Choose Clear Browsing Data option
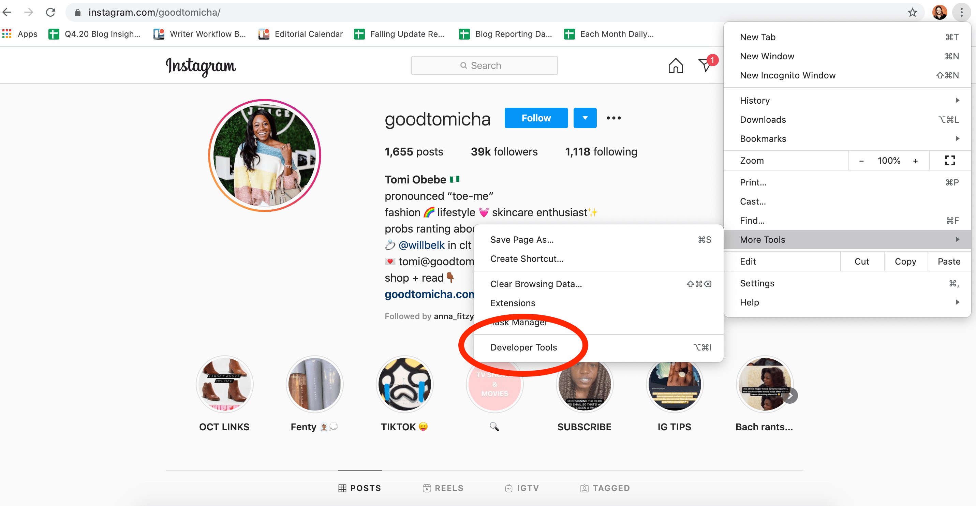The image size is (976, 506). click(x=536, y=284)
